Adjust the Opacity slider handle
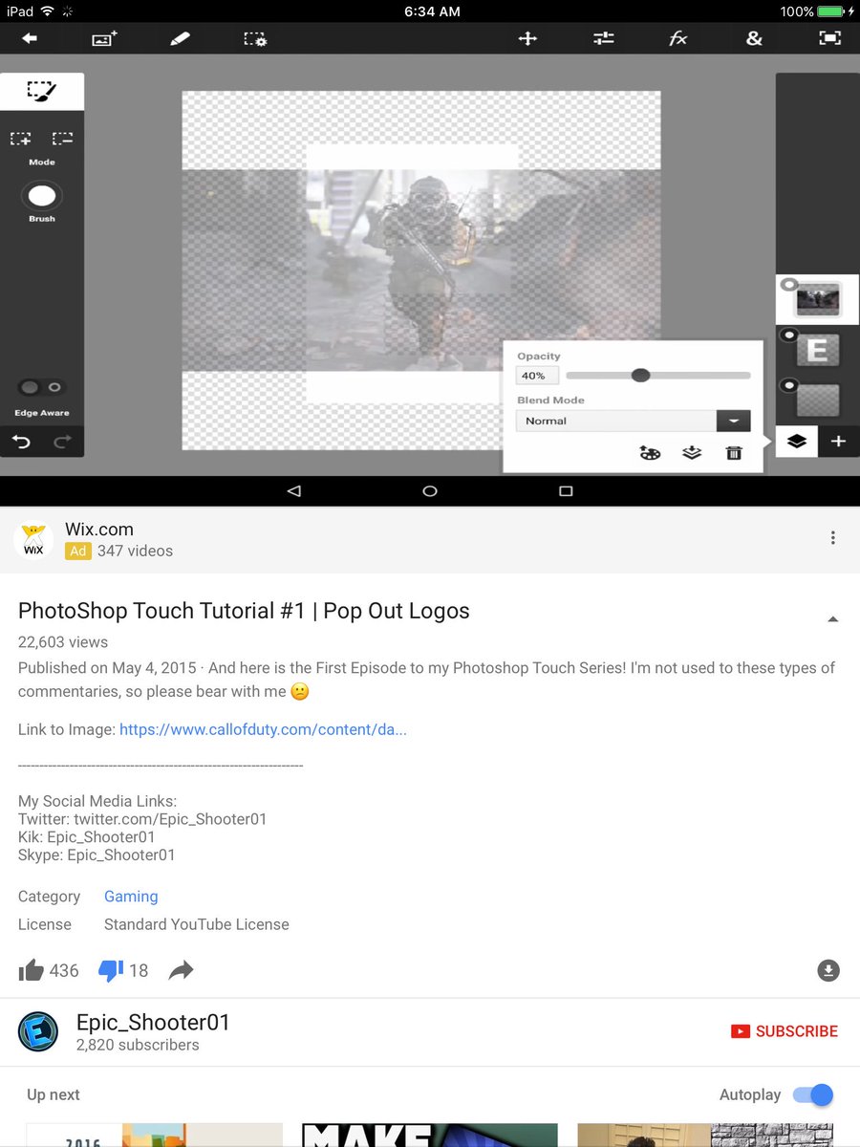Viewport: 860px width, 1147px height. [x=641, y=375]
